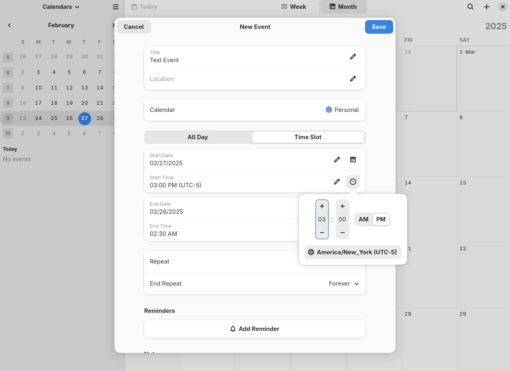The image size is (510, 371).
Task: Go to next month with the right chevron
Action: tap(114, 25)
